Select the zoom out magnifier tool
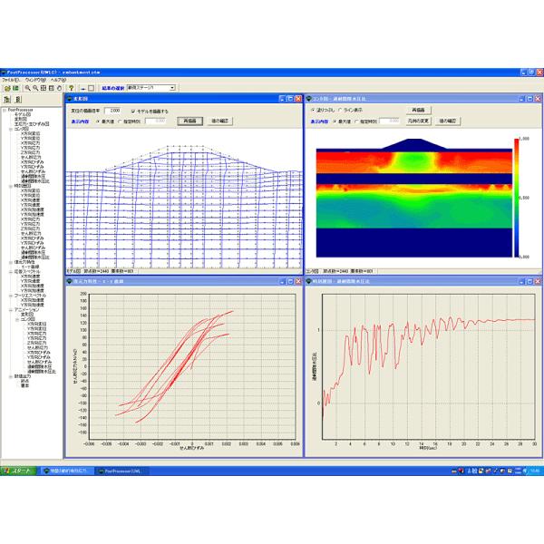The height and width of the screenshot is (544, 544). (x=35, y=88)
